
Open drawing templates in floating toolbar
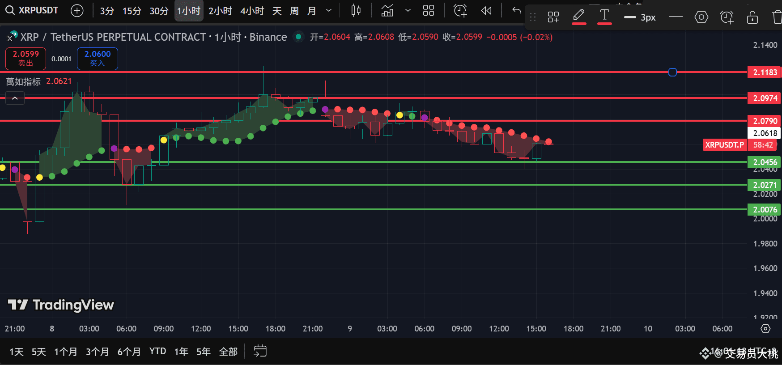(x=553, y=17)
